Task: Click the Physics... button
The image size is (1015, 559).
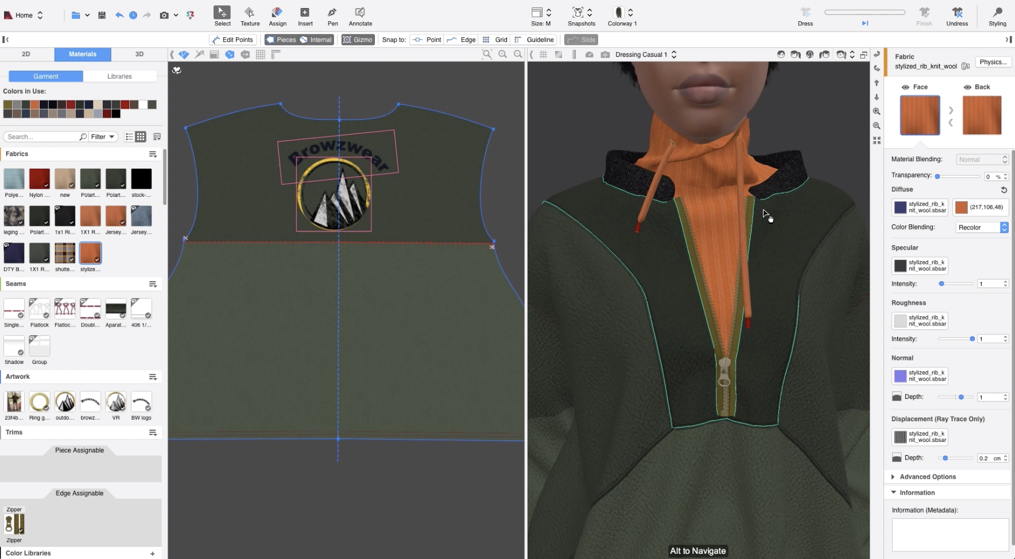Action: pyautogui.click(x=993, y=62)
